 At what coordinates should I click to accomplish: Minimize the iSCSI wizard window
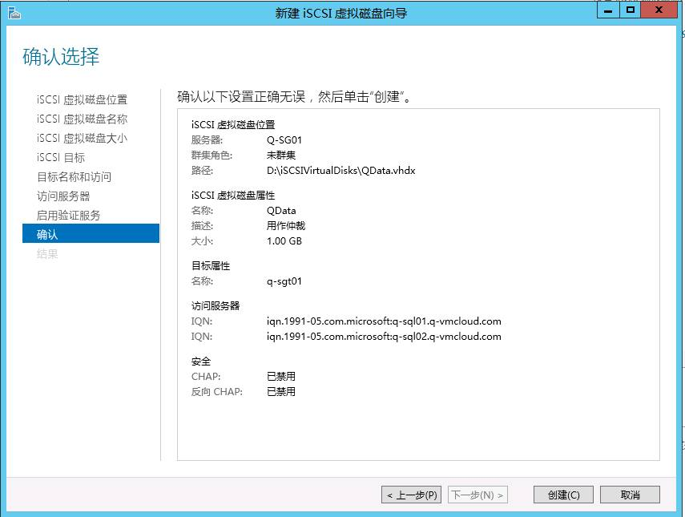point(608,10)
